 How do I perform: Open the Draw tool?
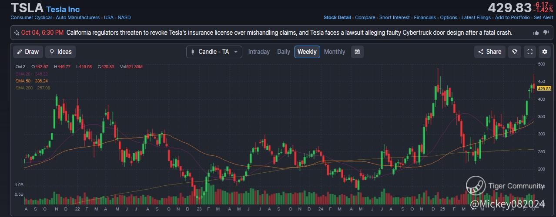[x=28, y=52]
